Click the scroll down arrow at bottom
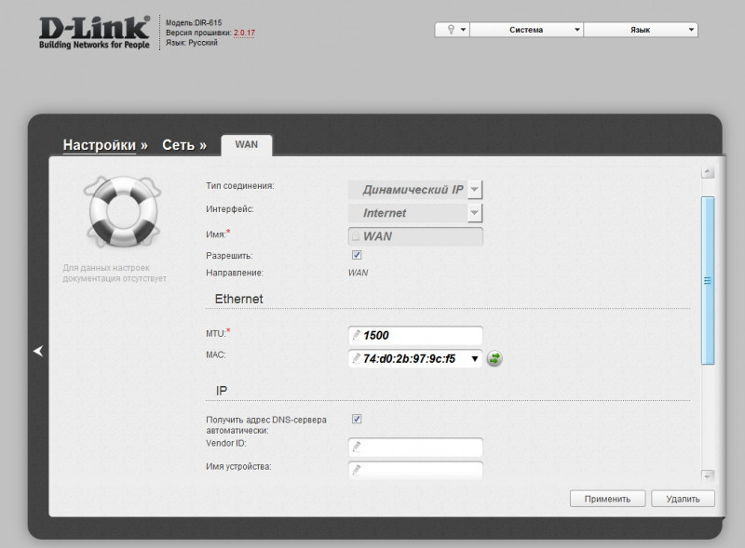The width and height of the screenshot is (745, 548). pyautogui.click(x=708, y=474)
